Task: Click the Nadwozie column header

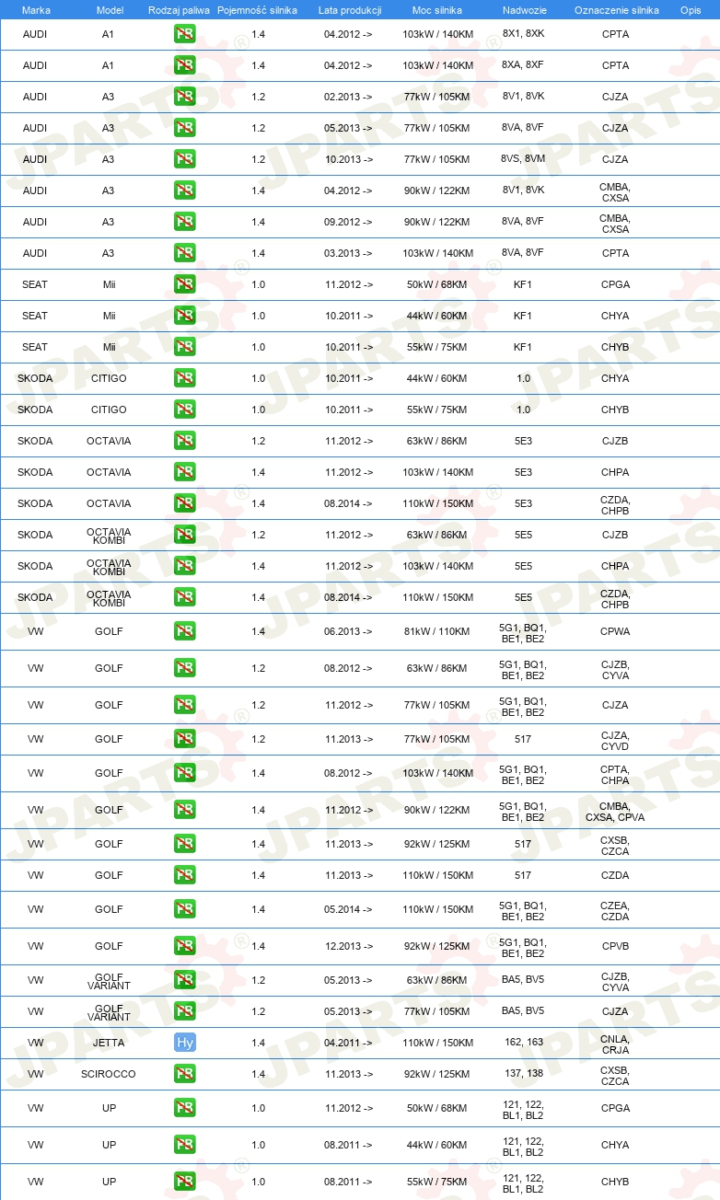Action: (x=523, y=9)
